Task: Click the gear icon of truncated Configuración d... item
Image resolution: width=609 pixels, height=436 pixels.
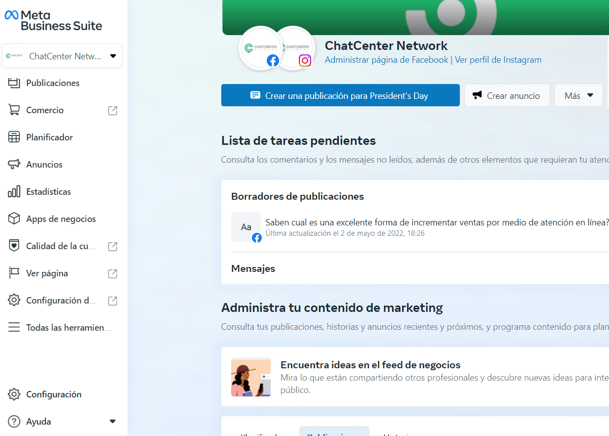Action: click(x=14, y=301)
